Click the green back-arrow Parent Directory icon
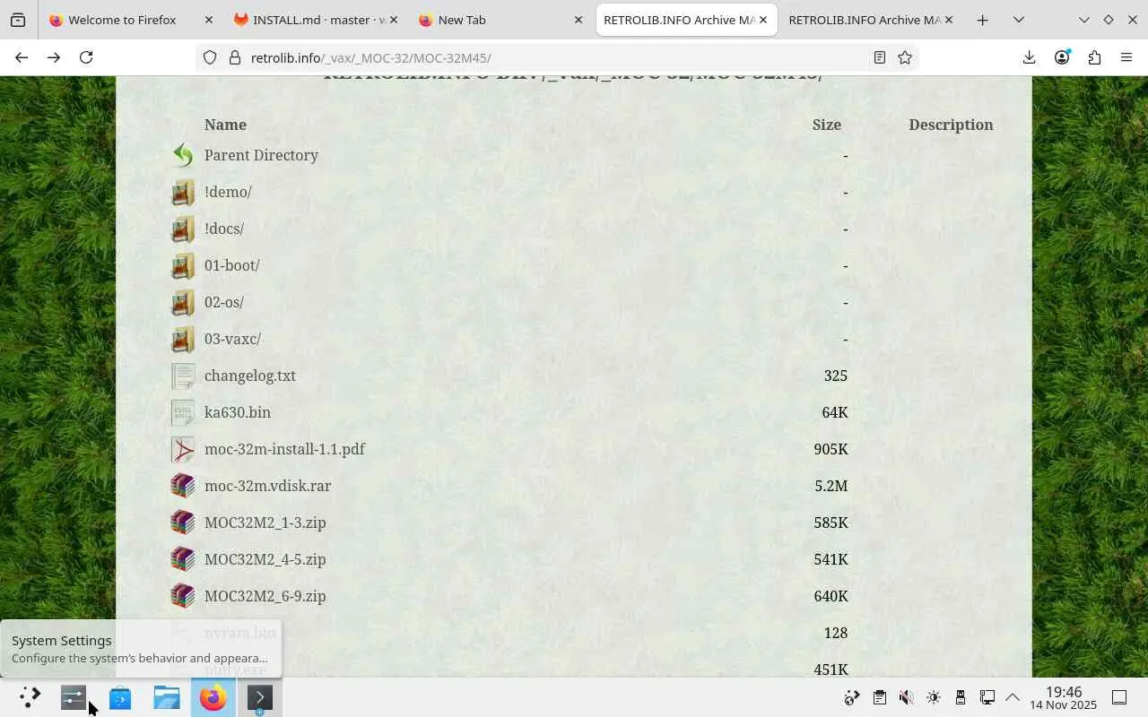 [183, 155]
